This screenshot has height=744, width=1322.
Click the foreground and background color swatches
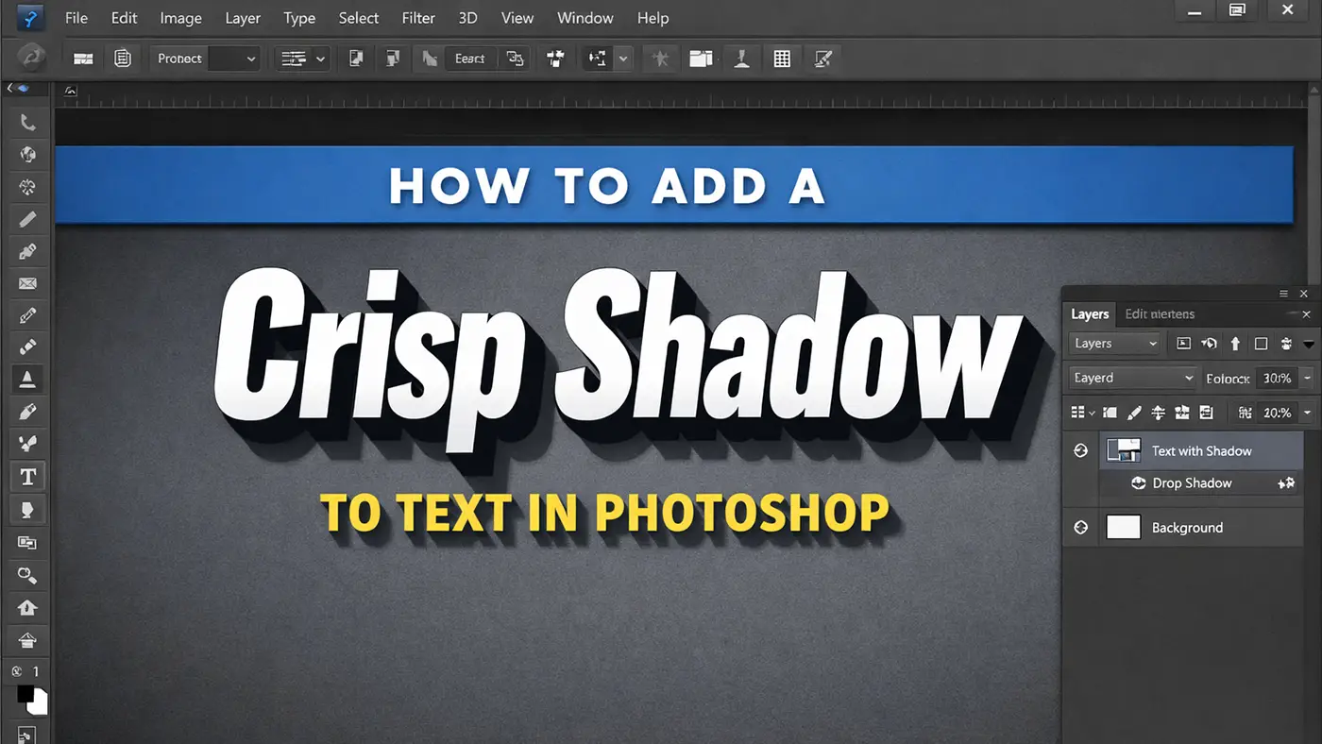pyautogui.click(x=32, y=700)
